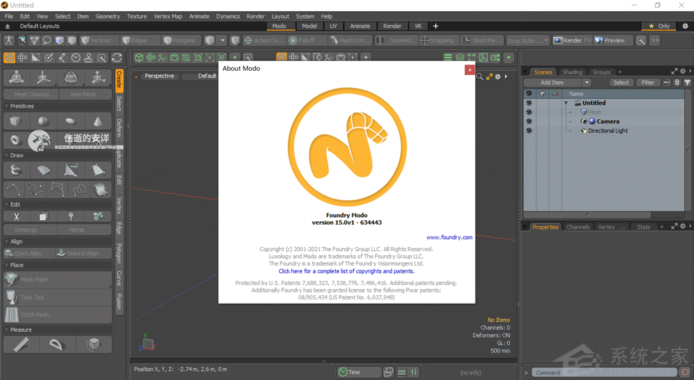Click the Only star button
The height and width of the screenshot is (380, 694).
click(659, 26)
